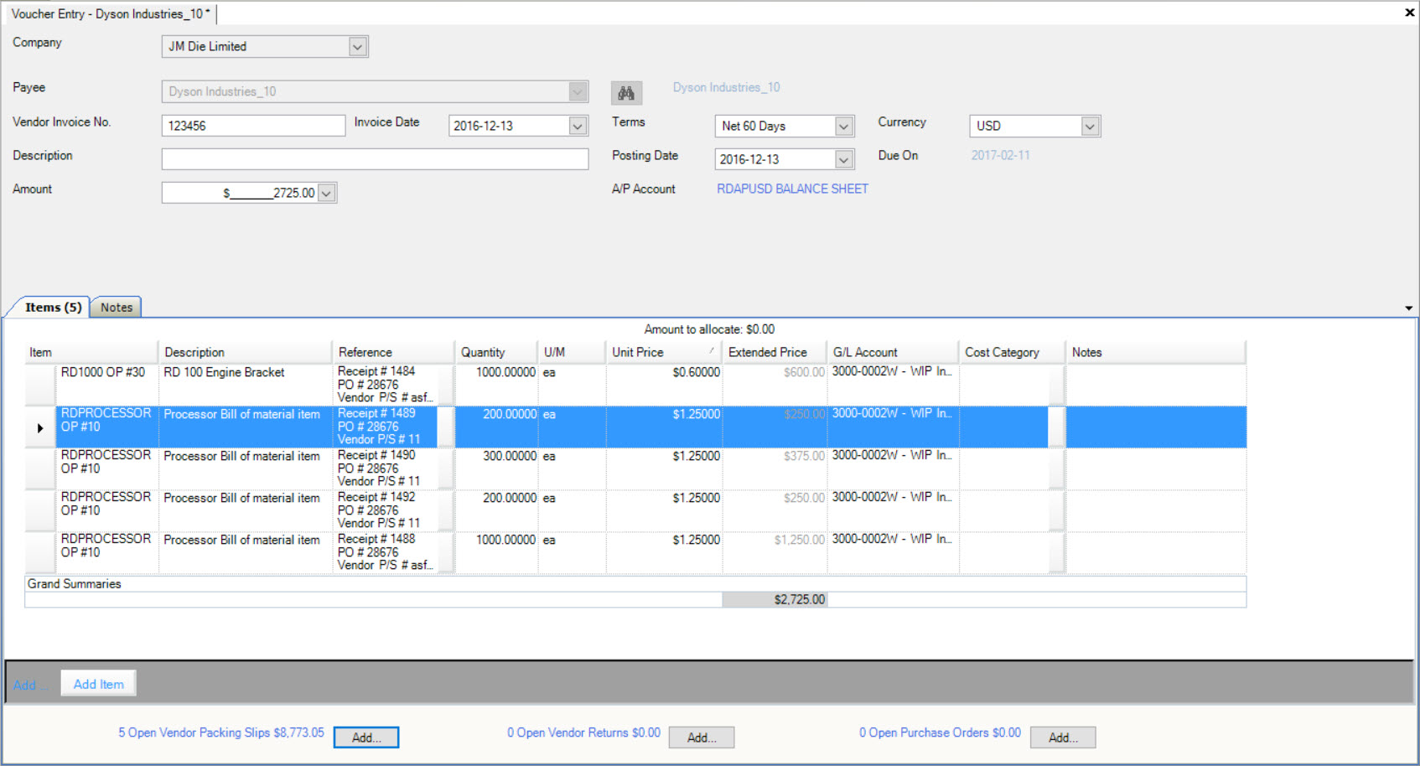The image size is (1420, 766).
Task: Click the Add Item button
Action: coord(99,684)
